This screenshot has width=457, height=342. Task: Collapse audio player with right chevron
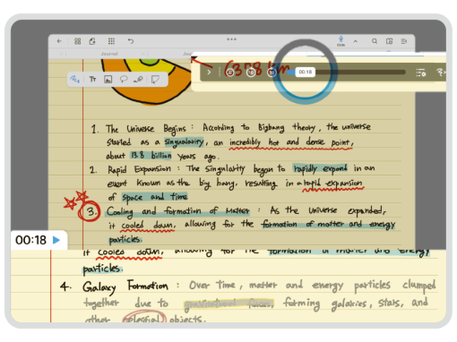pos(209,73)
